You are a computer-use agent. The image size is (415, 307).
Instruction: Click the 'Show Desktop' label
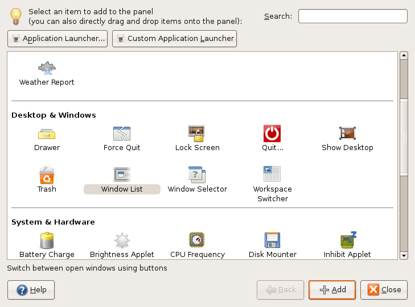tap(347, 148)
